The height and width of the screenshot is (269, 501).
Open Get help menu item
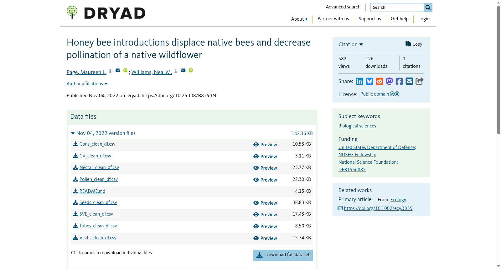pyautogui.click(x=400, y=19)
